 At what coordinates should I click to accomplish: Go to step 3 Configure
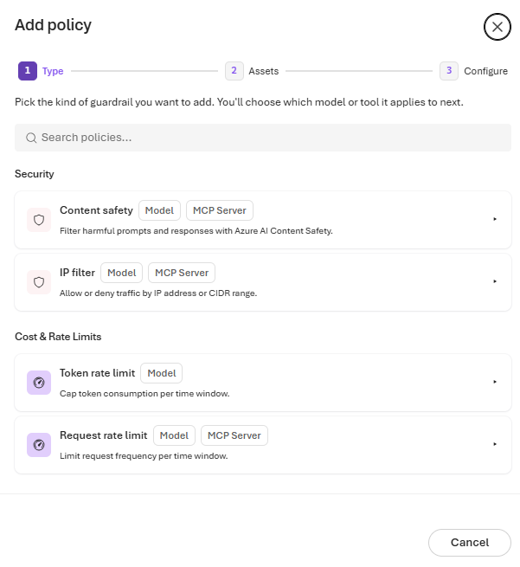[x=474, y=71]
